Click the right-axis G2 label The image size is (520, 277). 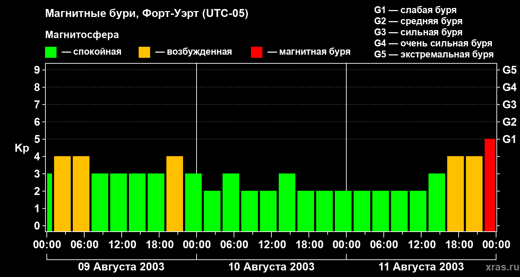(x=509, y=122)
